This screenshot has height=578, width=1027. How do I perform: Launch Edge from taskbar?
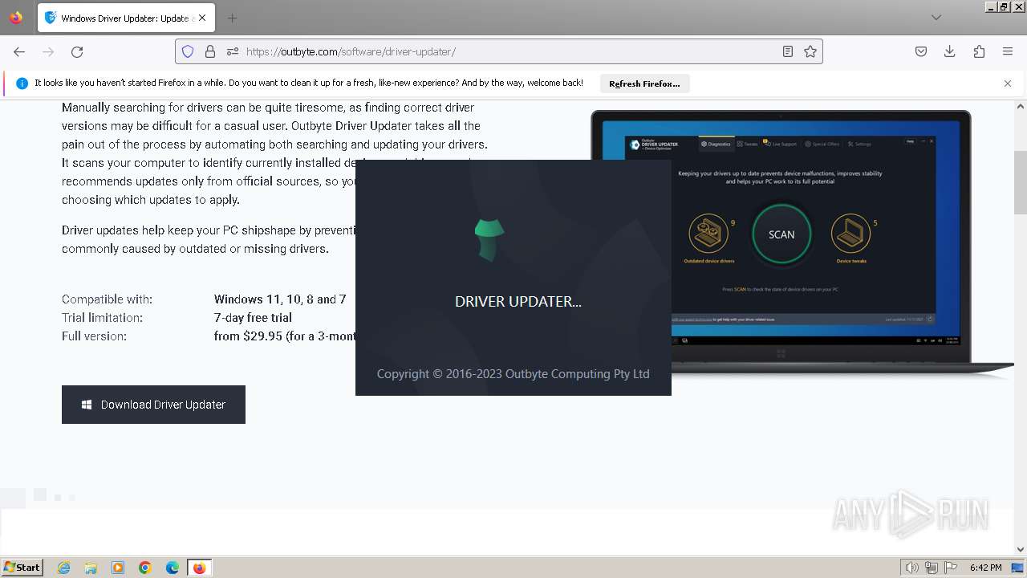click(x=173, y=568)
